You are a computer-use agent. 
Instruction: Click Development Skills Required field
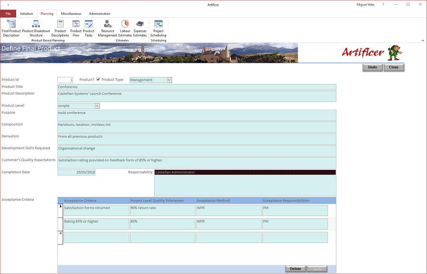pyautogui.click(x=197, y=151)
